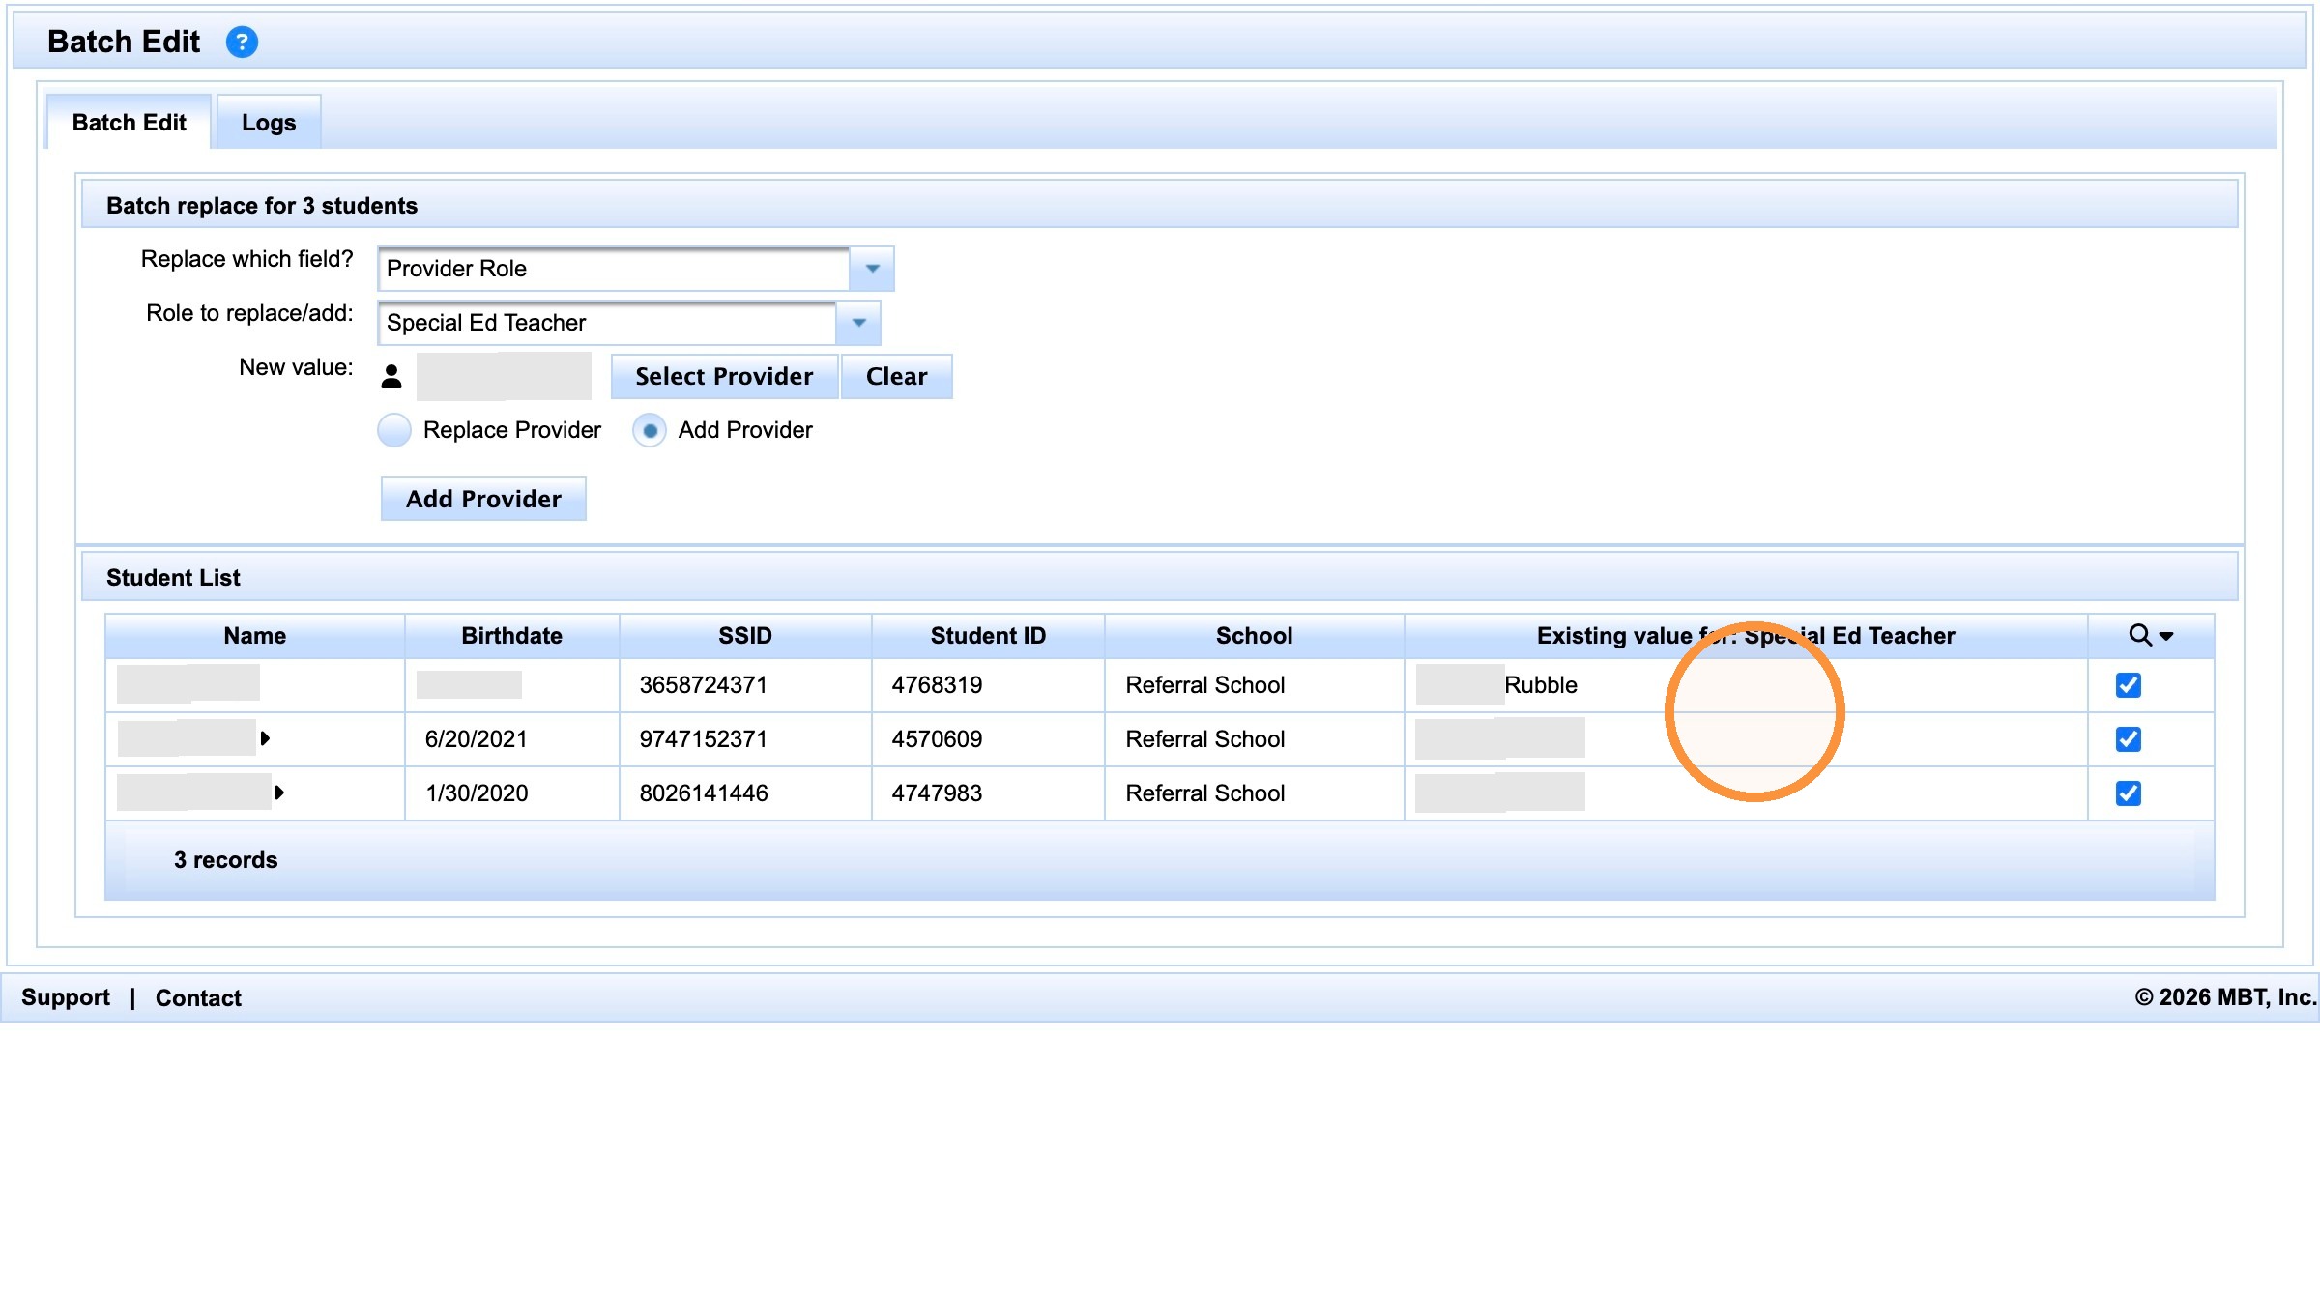Sort by the SSID column header
Image resolution: width=2320 pixels, height=1297 pixels.
pos(745,635)
